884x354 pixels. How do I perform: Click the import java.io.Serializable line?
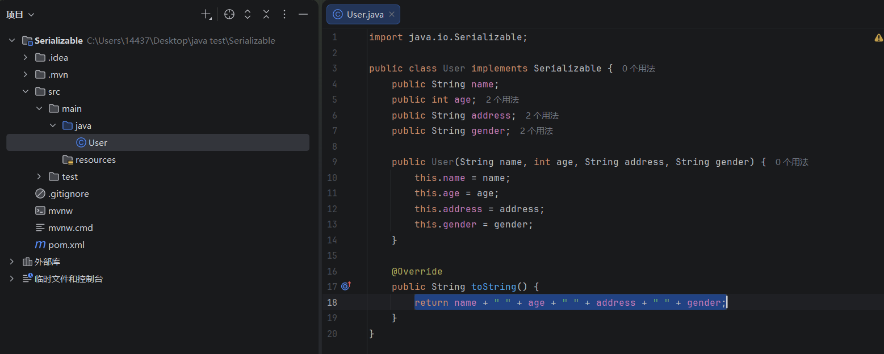[x=448, y=37]
